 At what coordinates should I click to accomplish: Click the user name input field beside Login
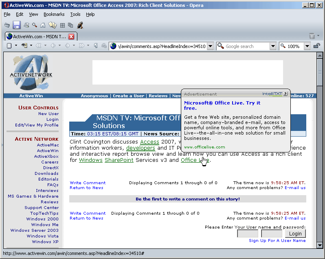pos(248,233)
